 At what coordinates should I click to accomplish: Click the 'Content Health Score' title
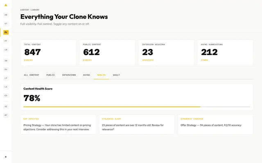[38, 89]
